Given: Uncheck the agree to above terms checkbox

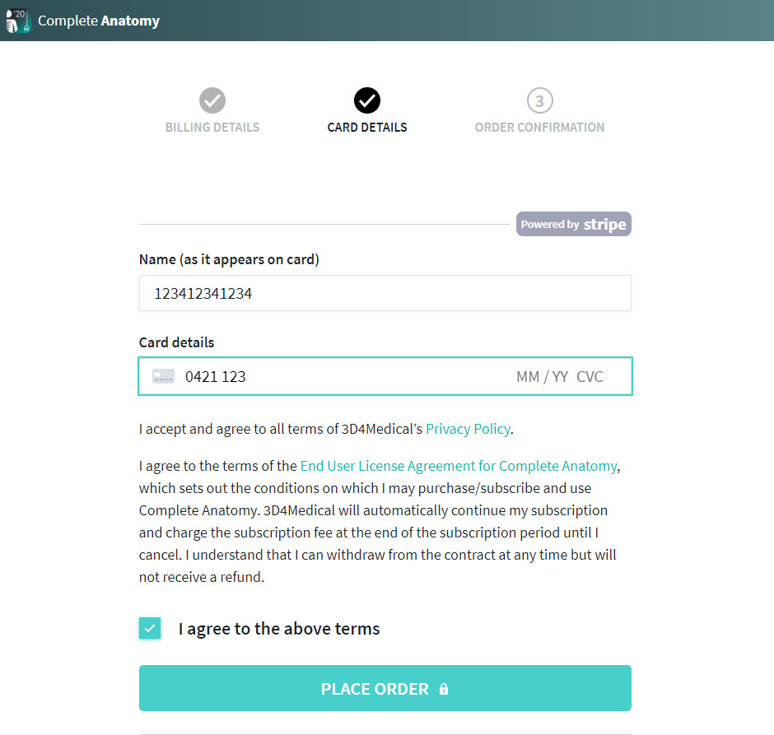Looking at the screenshot, I should (150, 628).
